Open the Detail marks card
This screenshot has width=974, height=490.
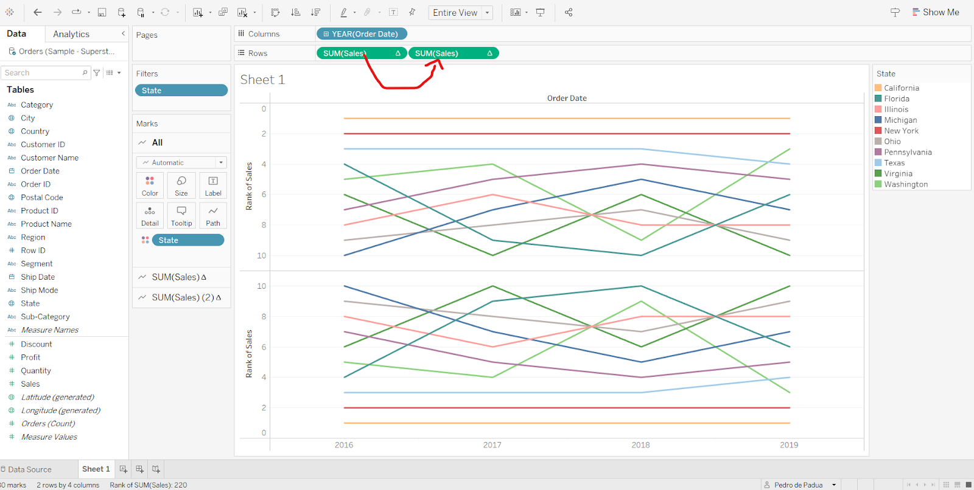click(150, 216)
